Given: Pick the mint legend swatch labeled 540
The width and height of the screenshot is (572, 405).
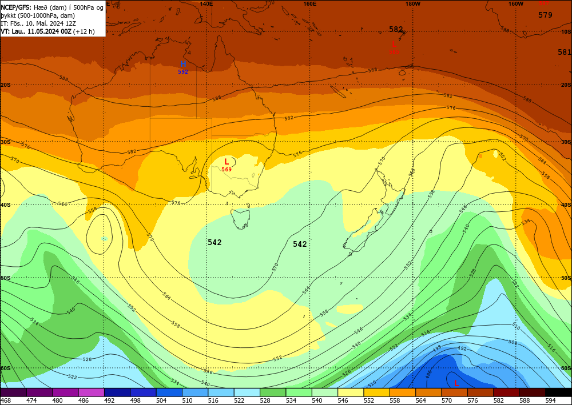Looking at the screenshot, I should [324, 392].
